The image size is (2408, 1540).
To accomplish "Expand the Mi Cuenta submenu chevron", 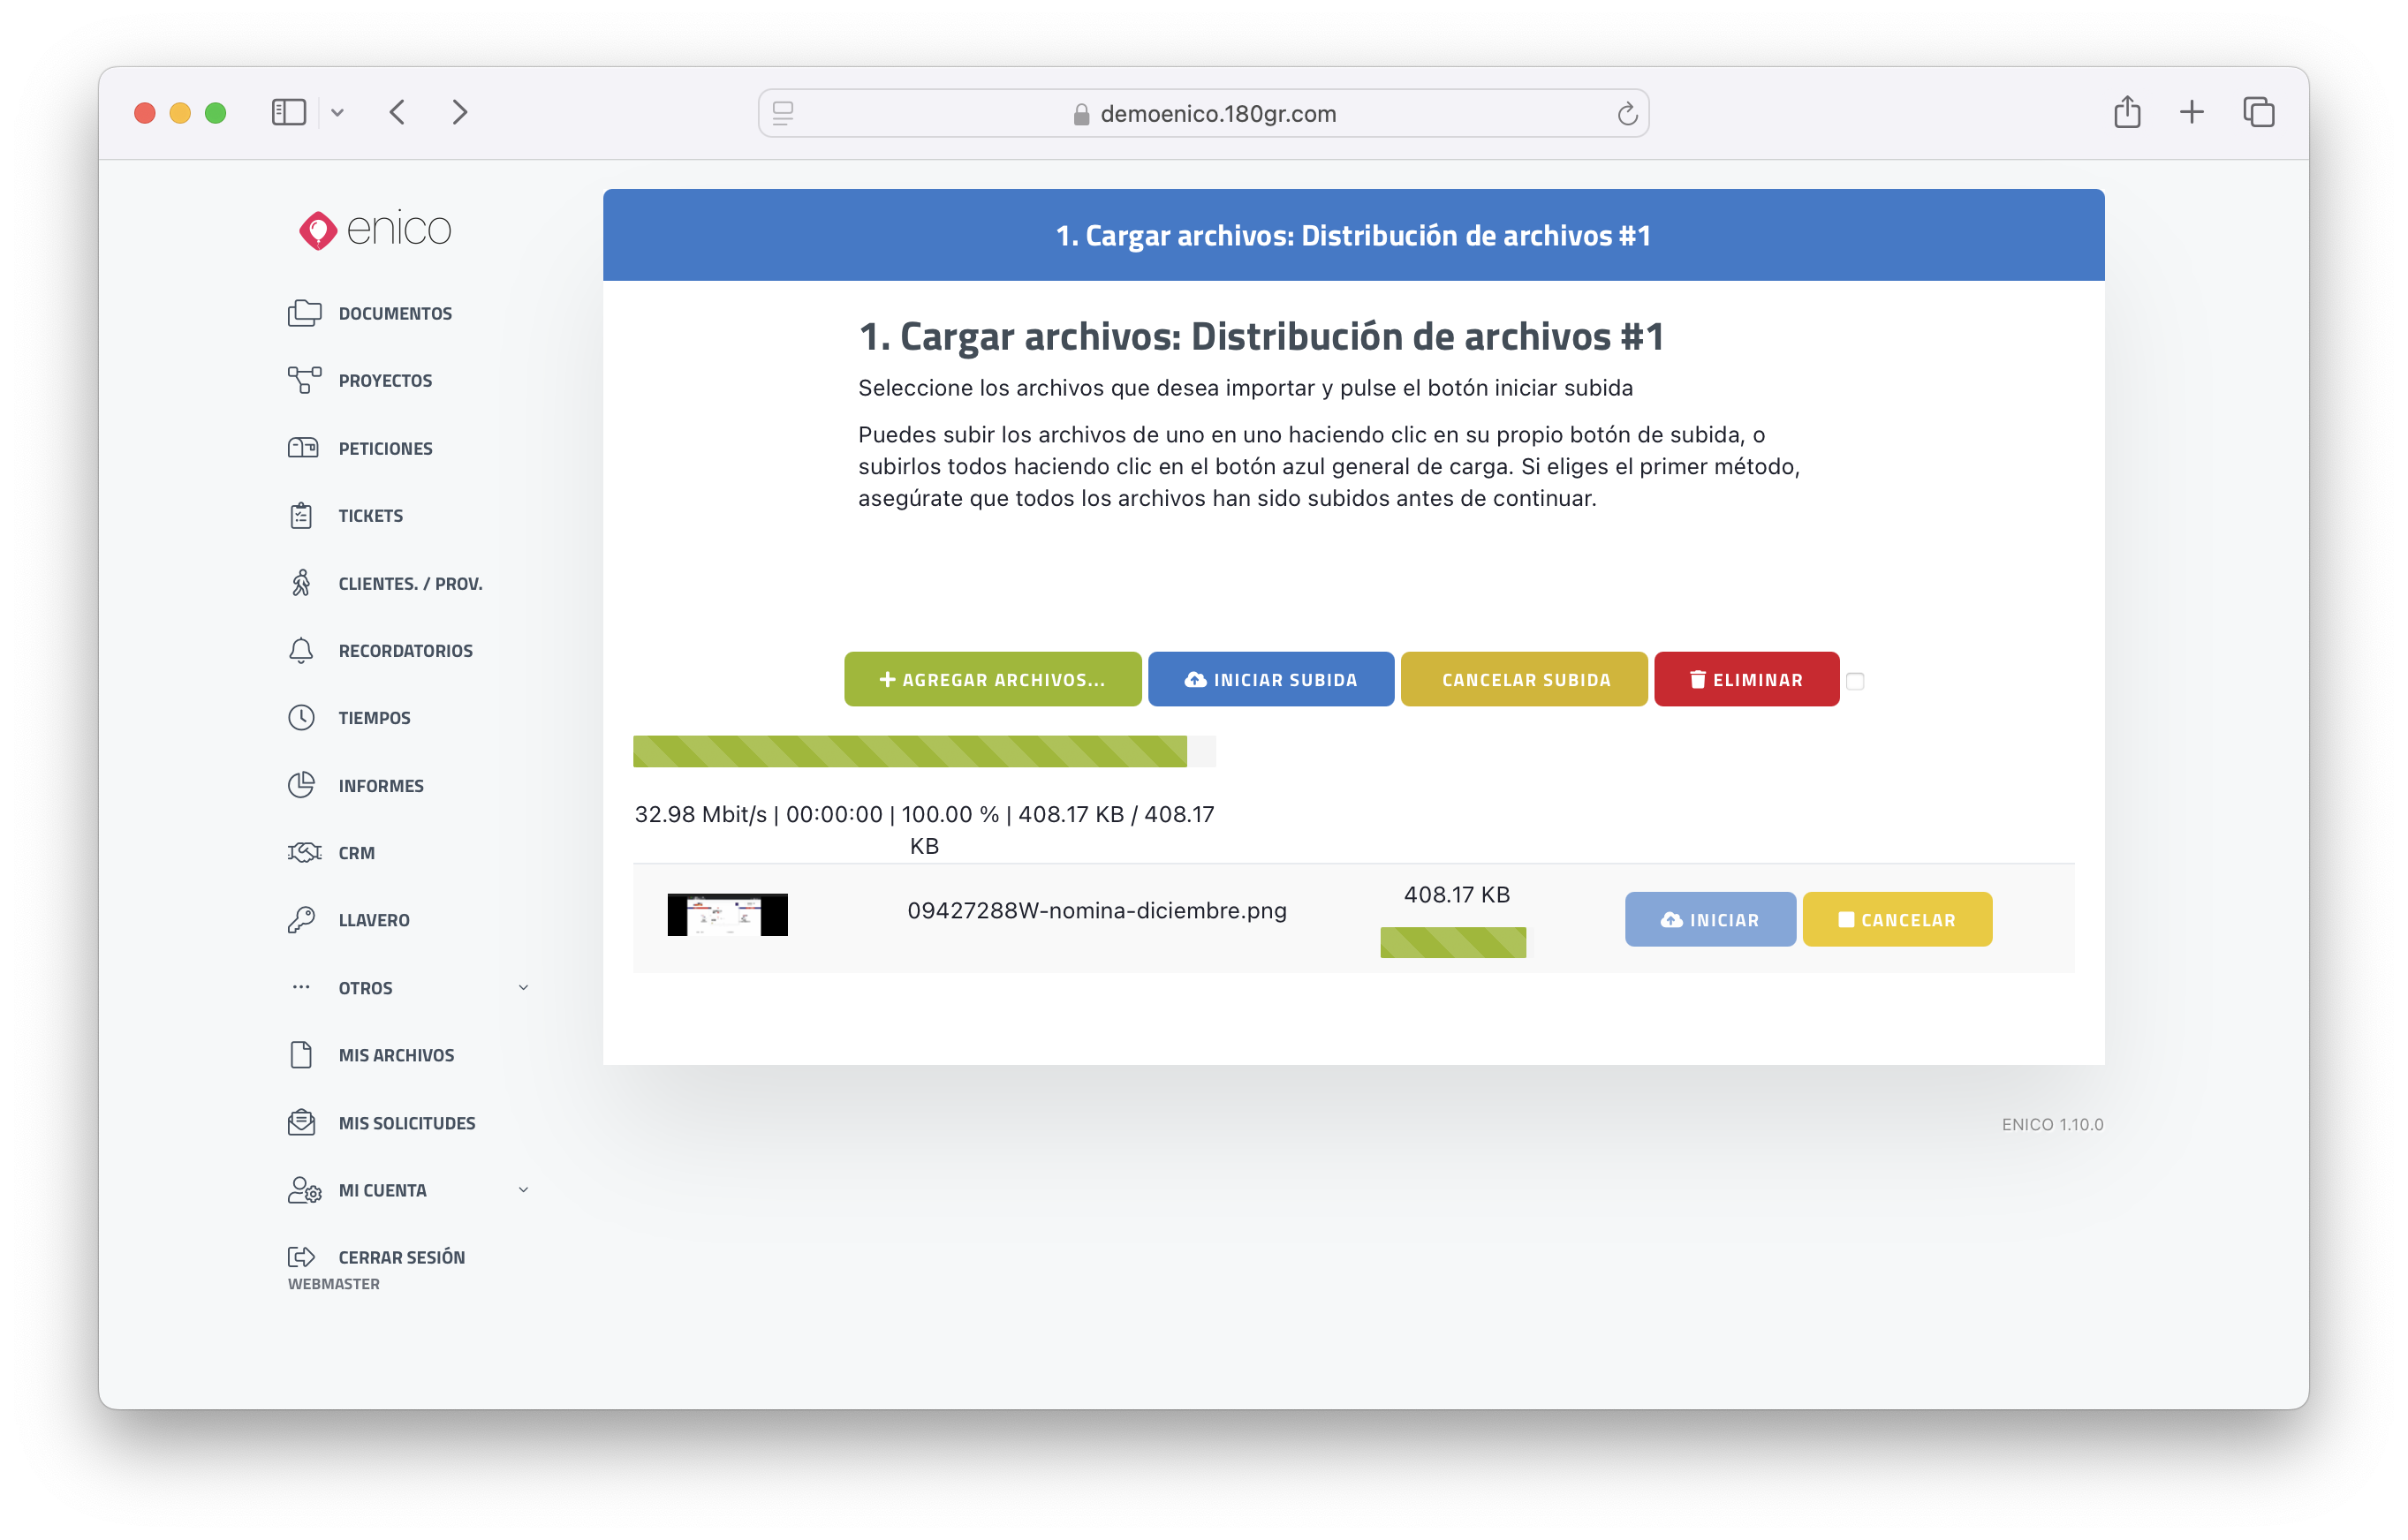I will click(523, 1190).
